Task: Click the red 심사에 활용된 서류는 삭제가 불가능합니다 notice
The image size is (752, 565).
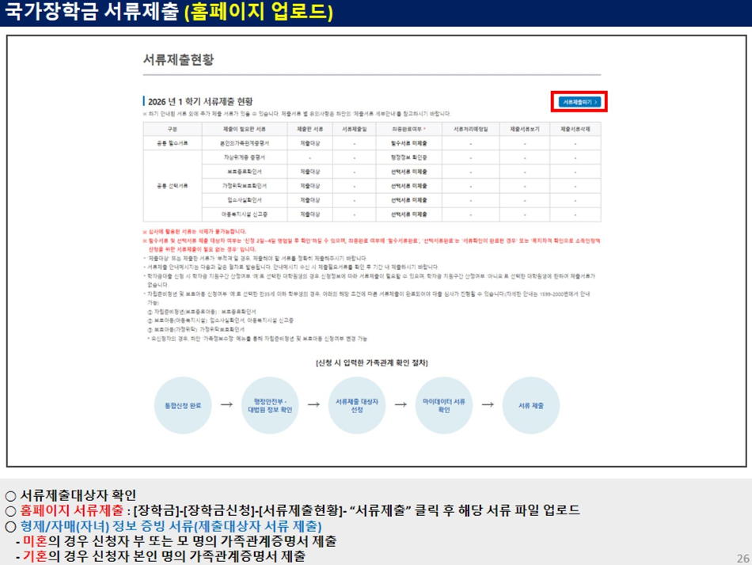Action: pos(195,231)
